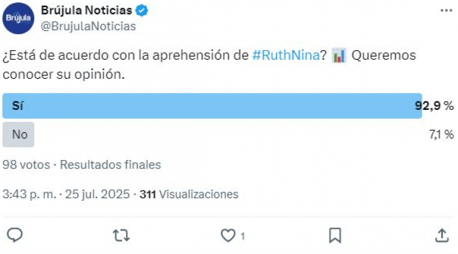Like the tweet with the heart icon
458x254 pixels.
pos(228,236)
